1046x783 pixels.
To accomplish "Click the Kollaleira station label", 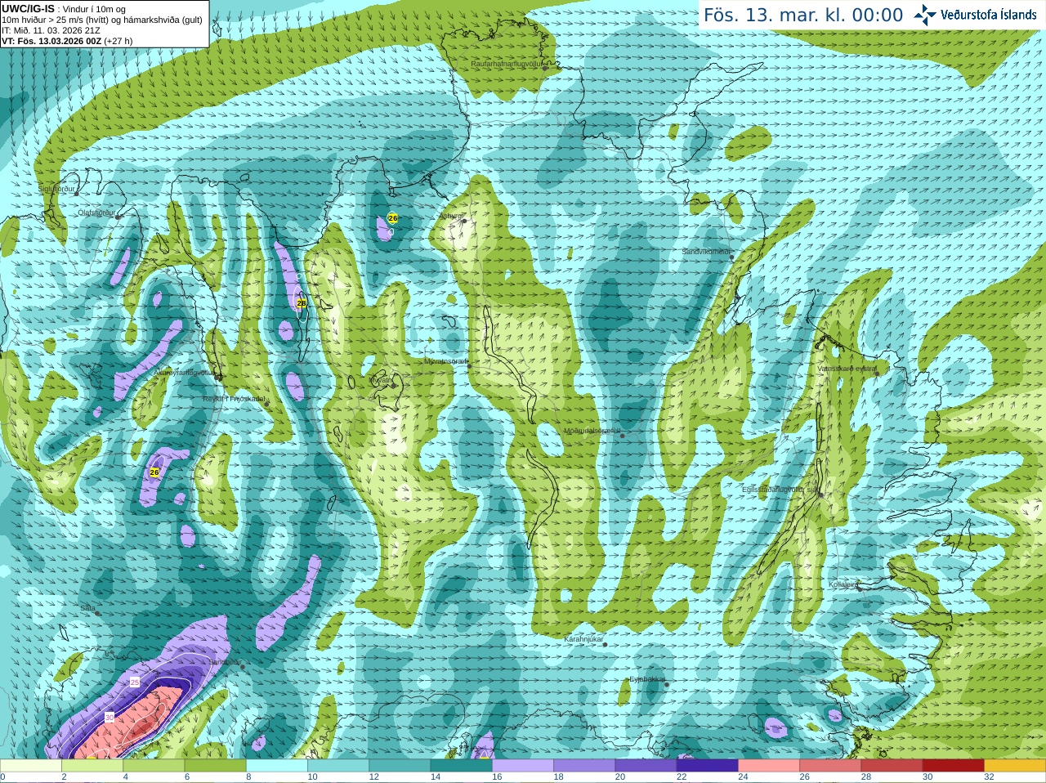I will (843, 585).
